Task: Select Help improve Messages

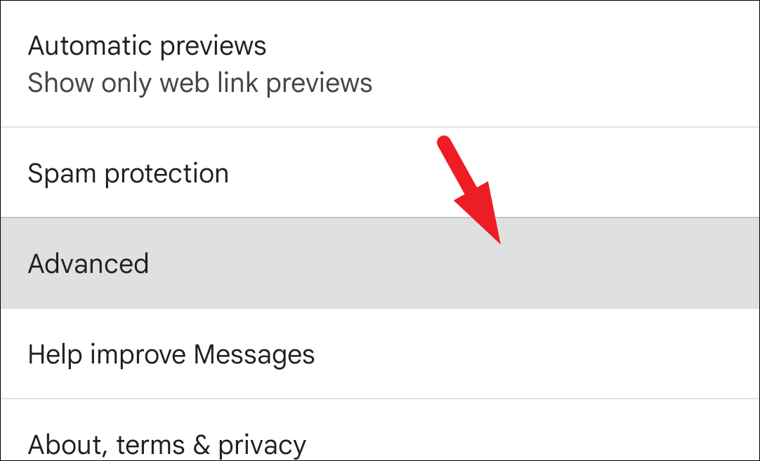Action: point(380,354)
